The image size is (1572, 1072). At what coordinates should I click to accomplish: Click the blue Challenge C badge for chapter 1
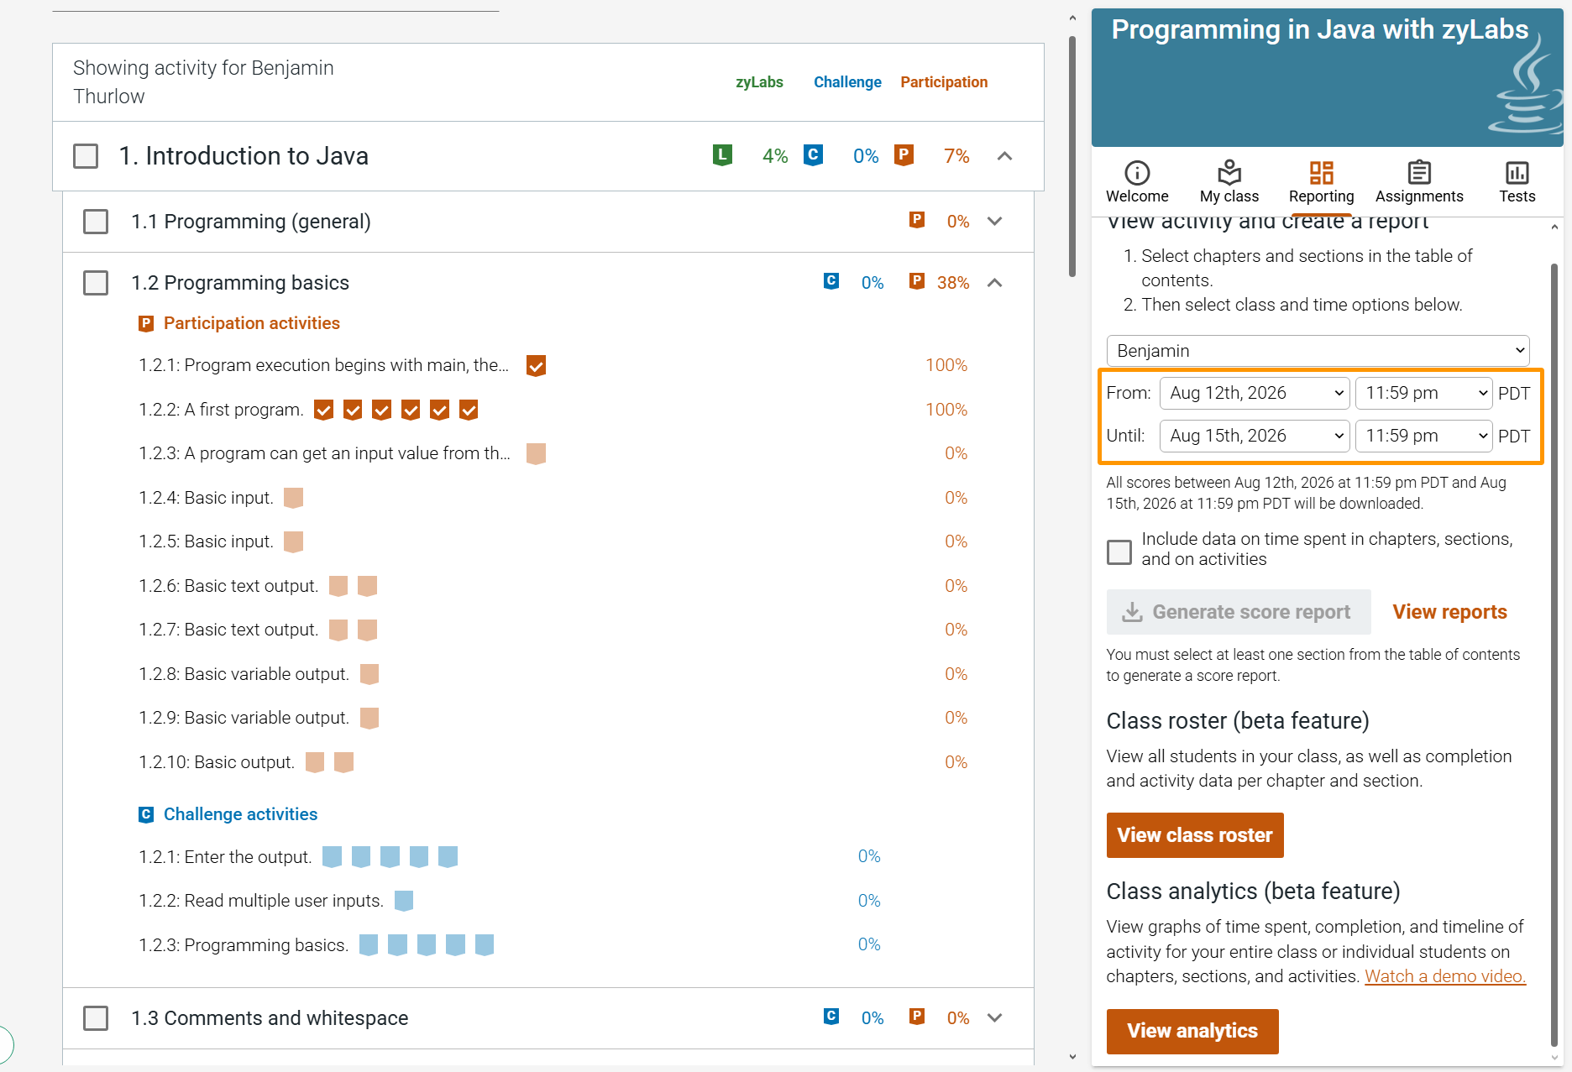coord(813,155)
